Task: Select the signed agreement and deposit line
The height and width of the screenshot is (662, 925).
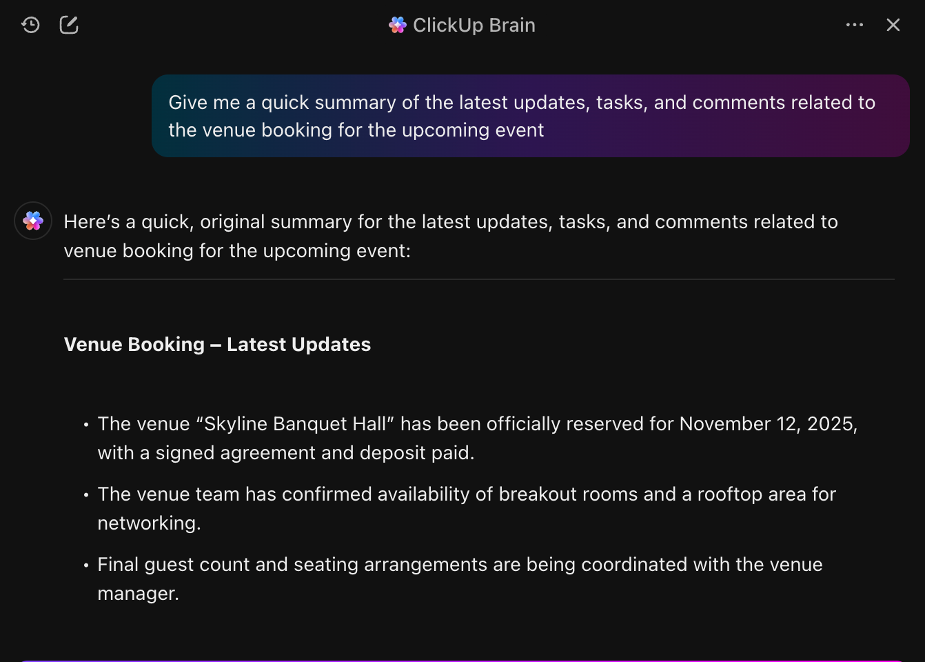Action: [285, 452]
